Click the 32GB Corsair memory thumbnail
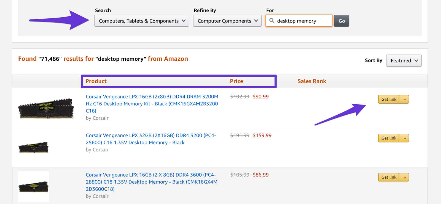 point(33,147)
